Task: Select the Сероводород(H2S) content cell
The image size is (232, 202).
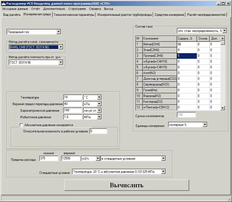Action: [x=187, y=84]
